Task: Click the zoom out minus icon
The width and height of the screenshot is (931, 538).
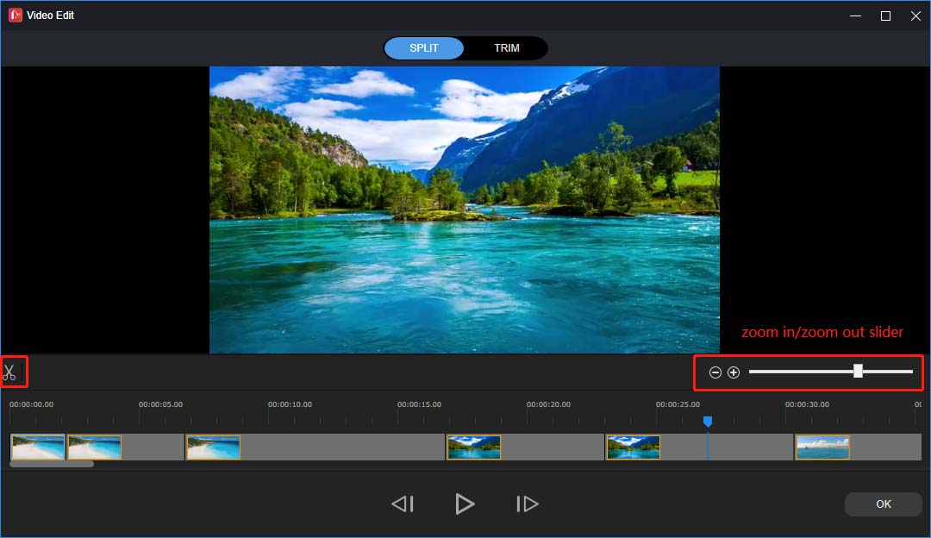Action: 715,372
